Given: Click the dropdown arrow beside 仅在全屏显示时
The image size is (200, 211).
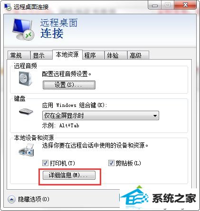Looking at the screenshot, I should [155, 116].
